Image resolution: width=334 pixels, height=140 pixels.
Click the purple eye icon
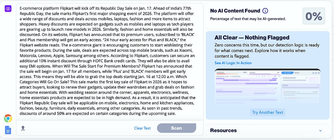[x=8, y=9]
